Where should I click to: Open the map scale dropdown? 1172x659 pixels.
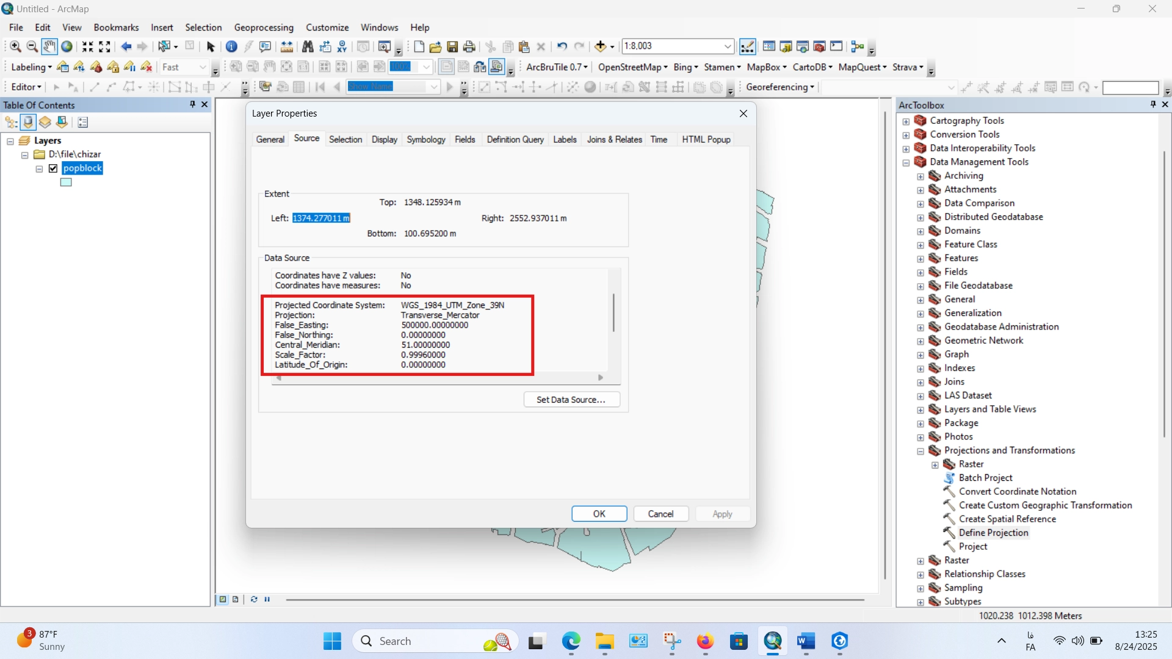pos(728,46)
